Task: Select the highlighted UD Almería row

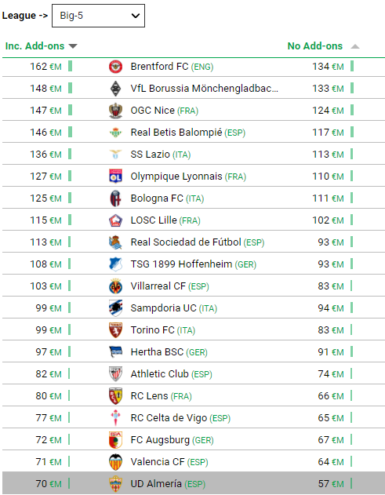Action: point(194,484)
